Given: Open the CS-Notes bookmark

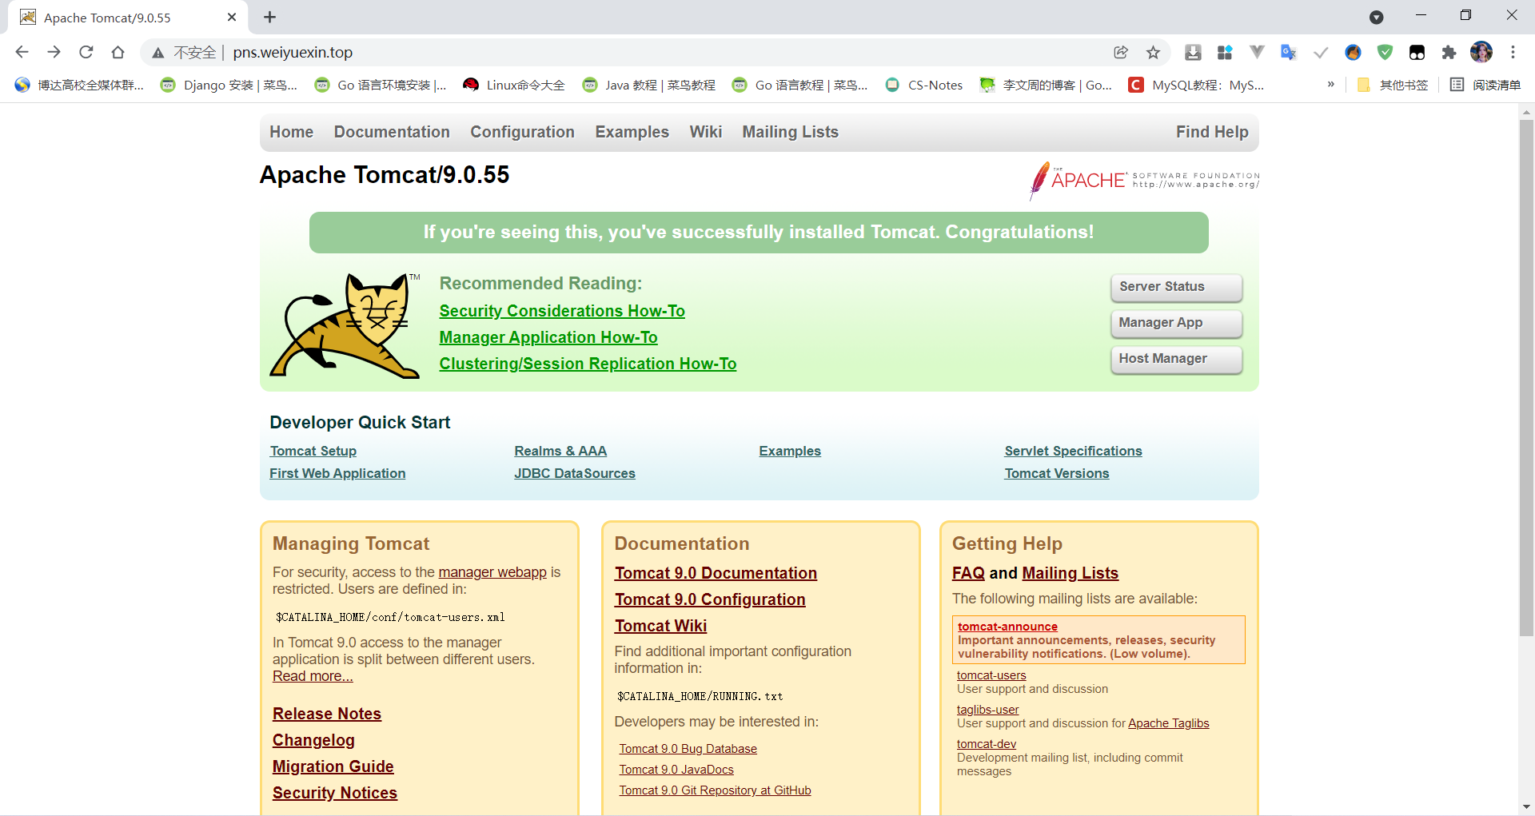Looking at the screenshot, I should pyautogui.click(x=923, y=85).
